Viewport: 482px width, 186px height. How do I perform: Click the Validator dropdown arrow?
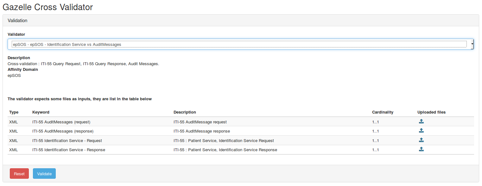(x=472, y=45)
